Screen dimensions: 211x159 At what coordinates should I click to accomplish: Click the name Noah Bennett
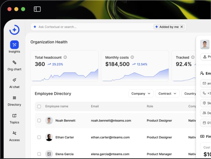[65, 121]
